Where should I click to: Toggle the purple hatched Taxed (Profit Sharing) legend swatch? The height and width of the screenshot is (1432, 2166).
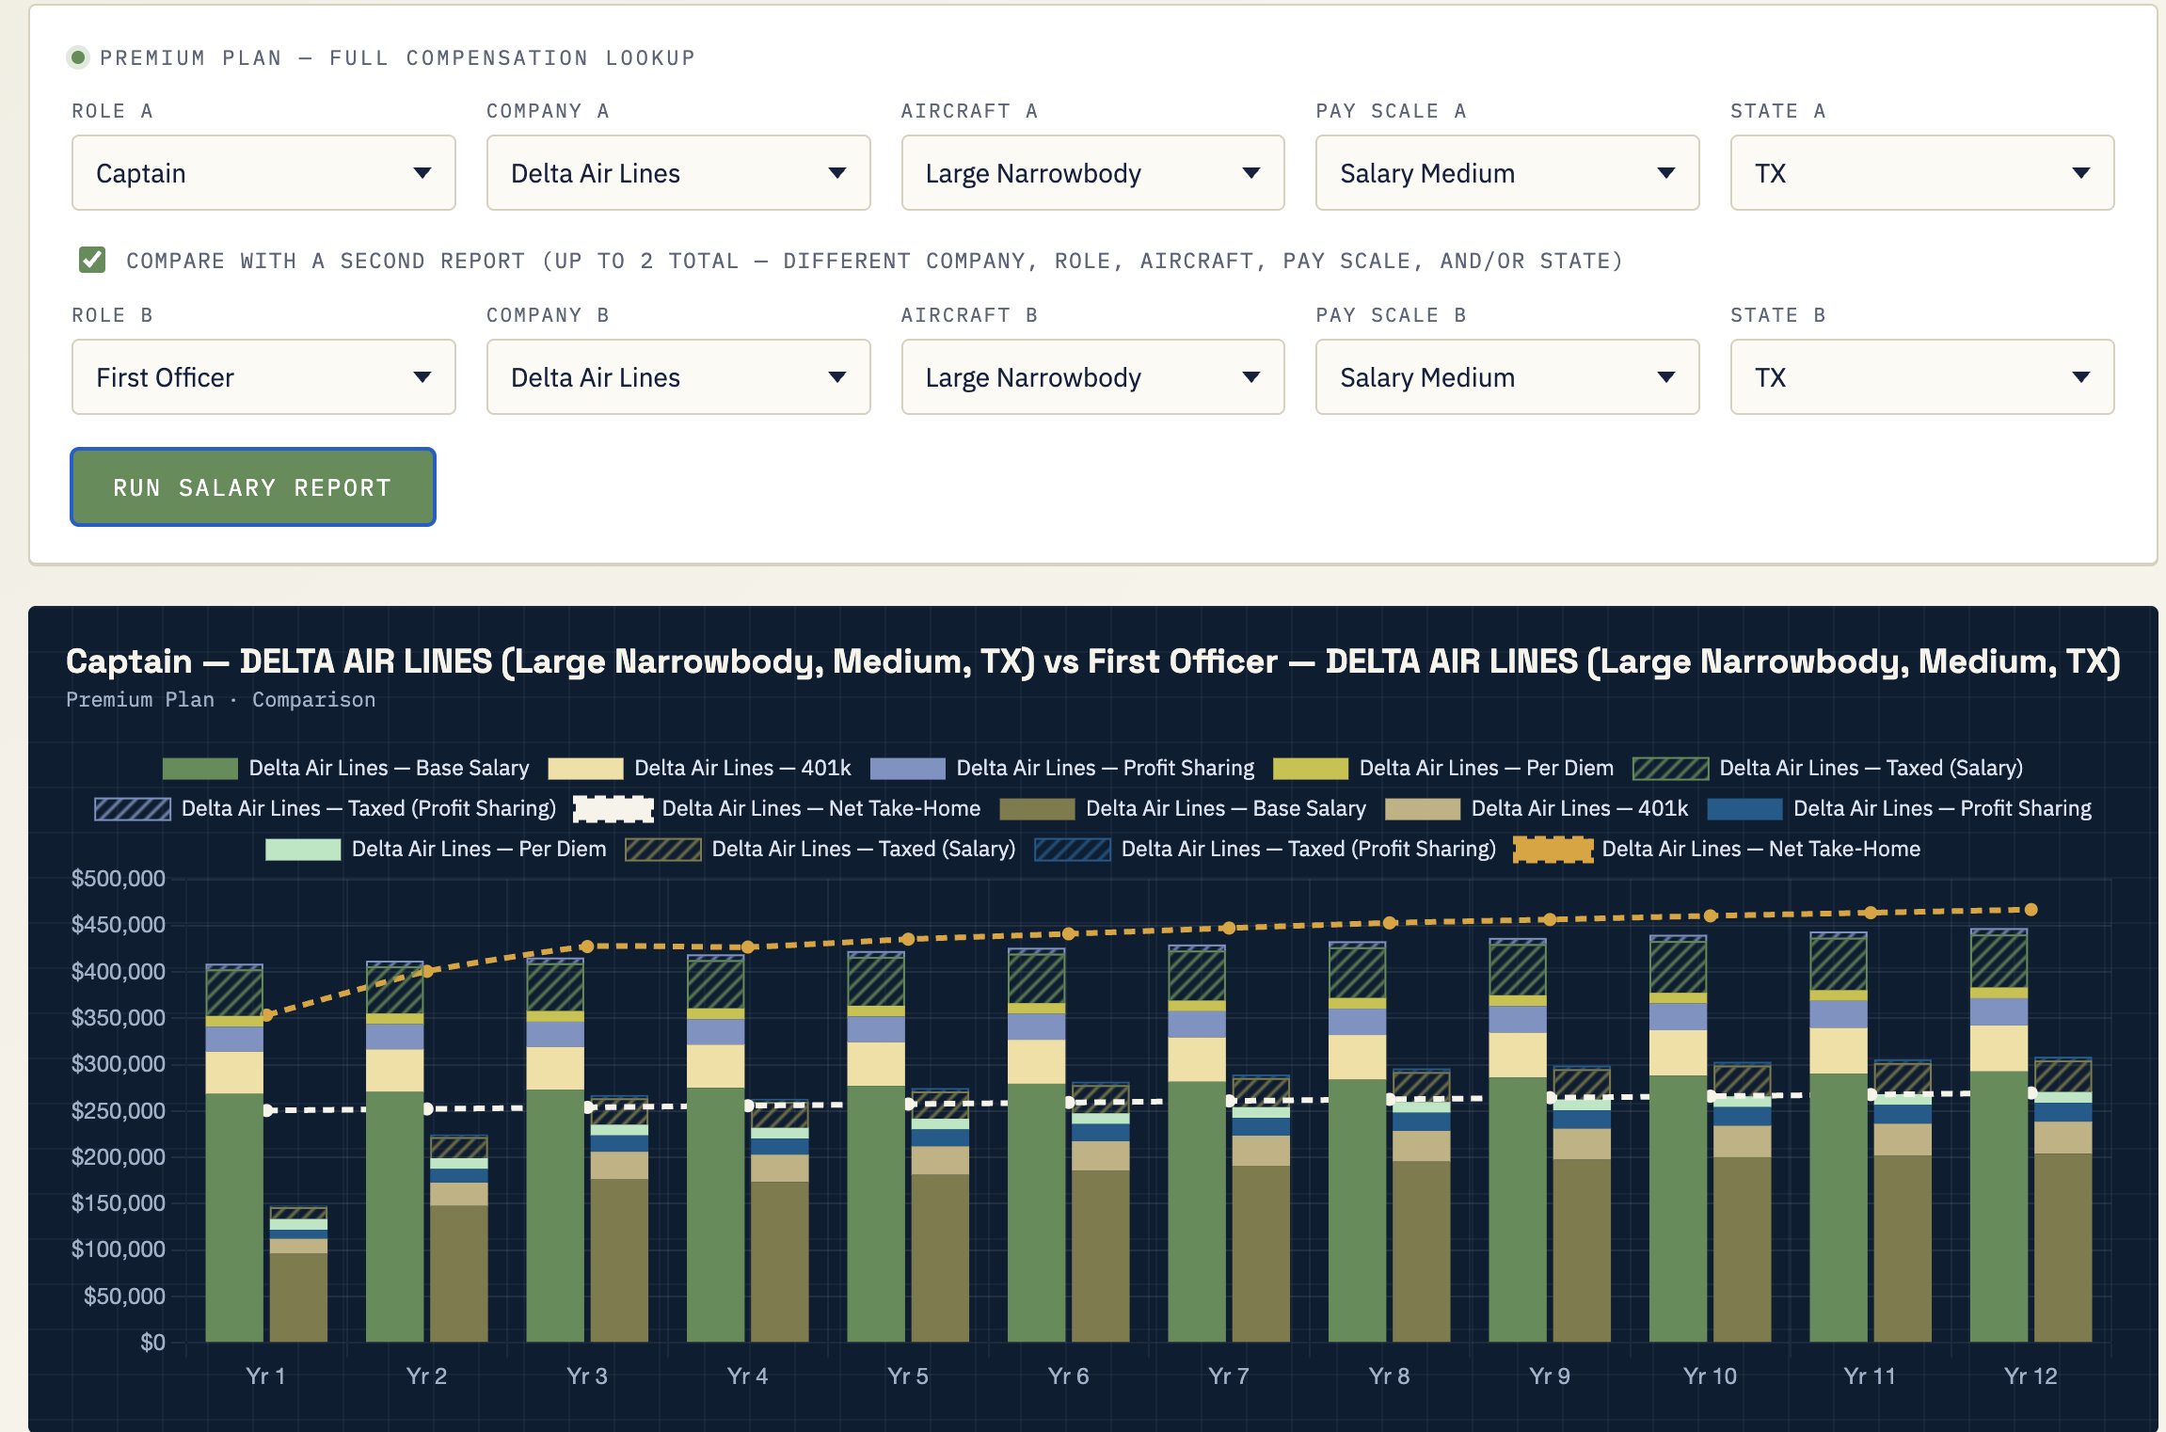(x=133, y=809)
